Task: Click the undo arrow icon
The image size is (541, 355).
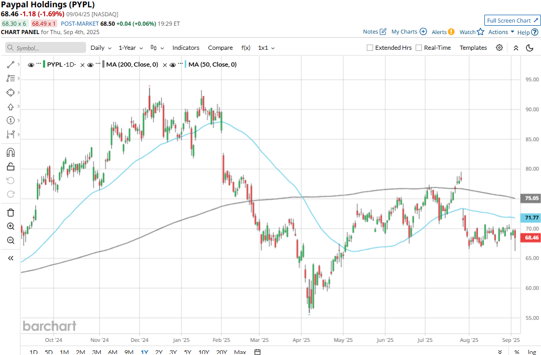Action: tap(10, 180)
